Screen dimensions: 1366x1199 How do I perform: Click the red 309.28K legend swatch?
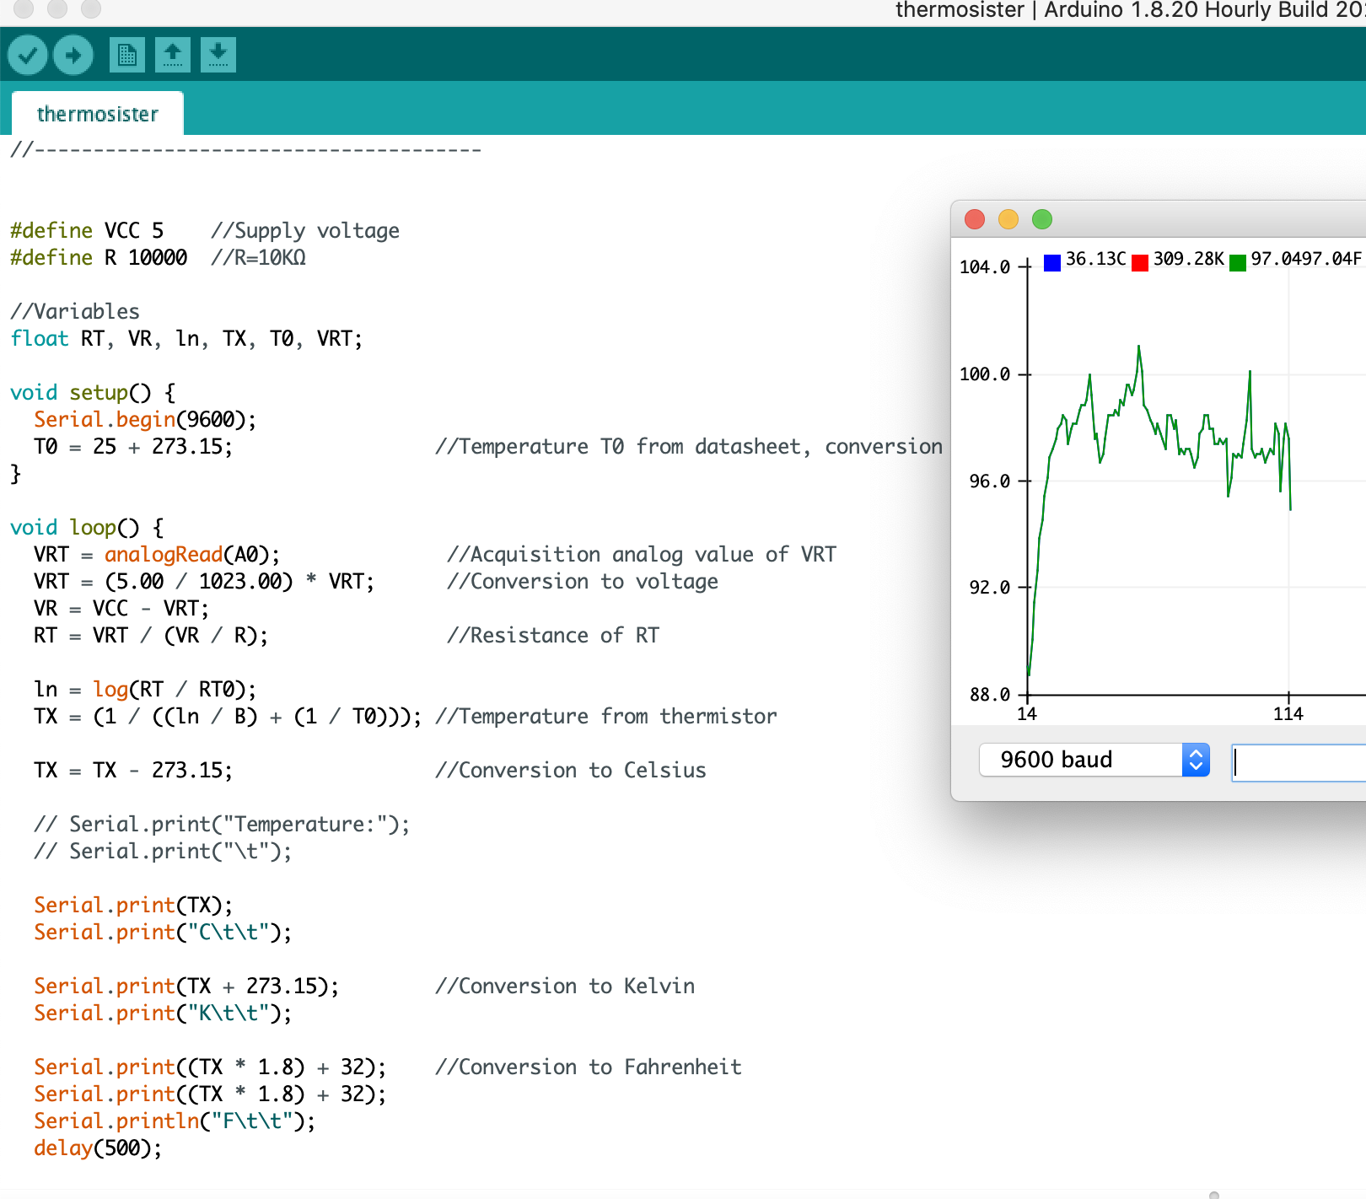point(1140,262)
